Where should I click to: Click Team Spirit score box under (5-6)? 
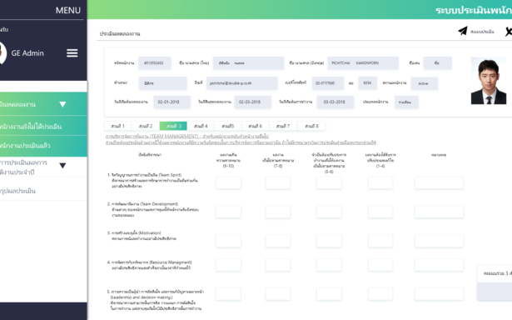(329, 183)
